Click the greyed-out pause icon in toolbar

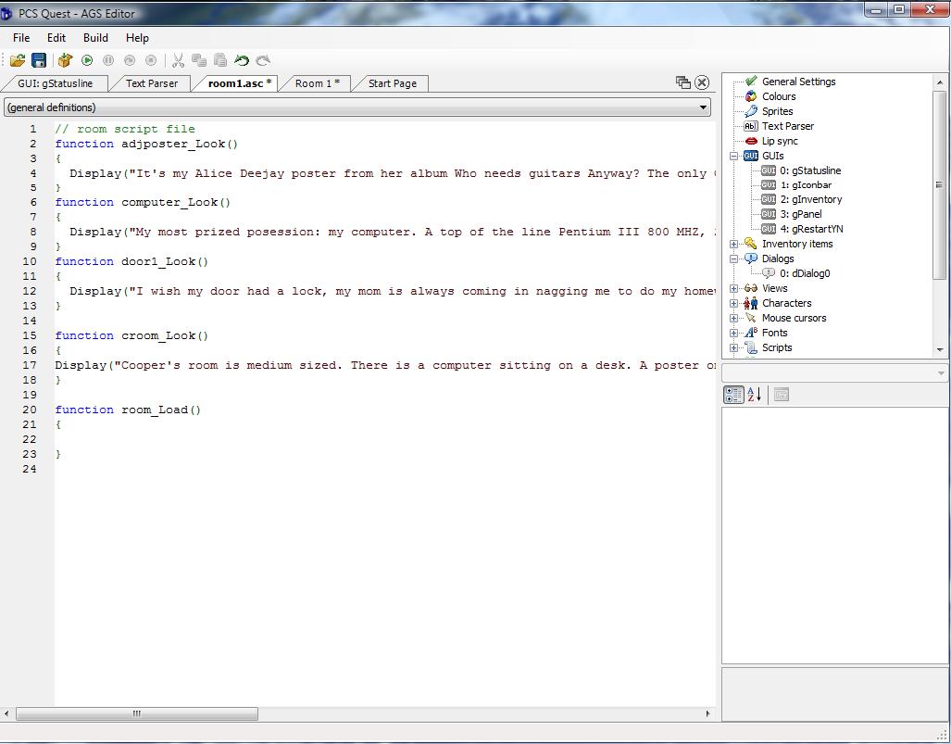pyautogui.click(x=108, y=60)
